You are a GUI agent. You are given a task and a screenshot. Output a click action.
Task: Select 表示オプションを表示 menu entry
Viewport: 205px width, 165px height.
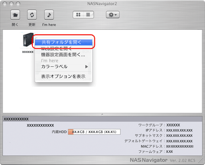pyautogui.click(x=63, y=76)
